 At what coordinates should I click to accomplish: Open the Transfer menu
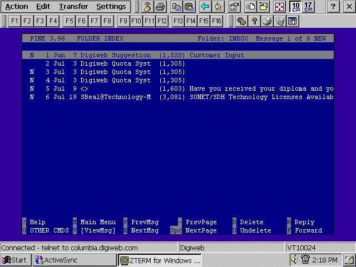click(73, 7)
